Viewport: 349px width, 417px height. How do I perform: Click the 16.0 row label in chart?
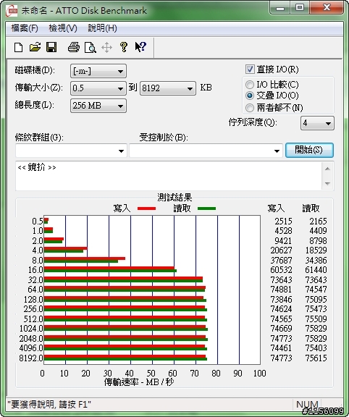click(35, 270)
